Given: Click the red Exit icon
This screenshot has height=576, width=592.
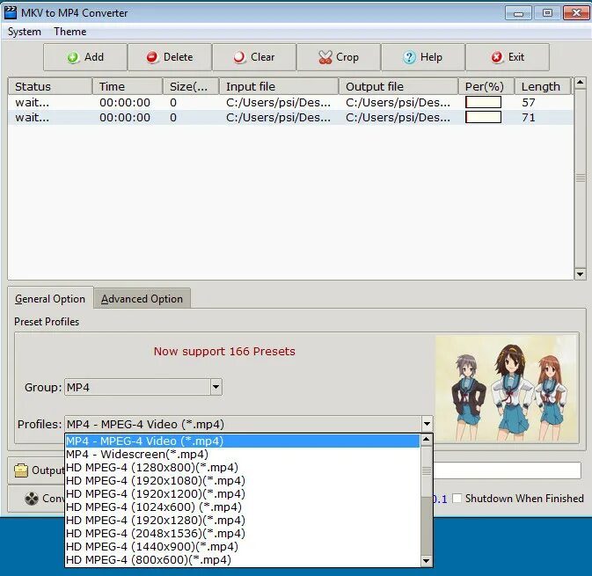Looking at the screenshot, I should 497,57.
